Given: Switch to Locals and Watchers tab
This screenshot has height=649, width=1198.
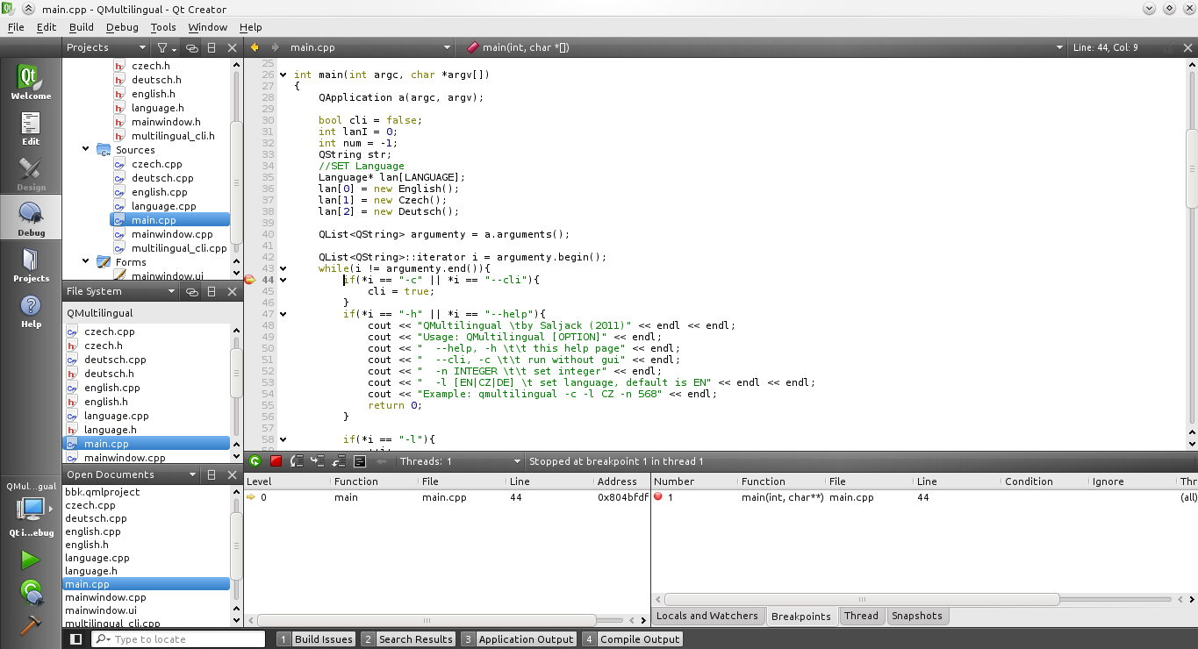Looking at the screenshot, I should click(x=707, y=616).
